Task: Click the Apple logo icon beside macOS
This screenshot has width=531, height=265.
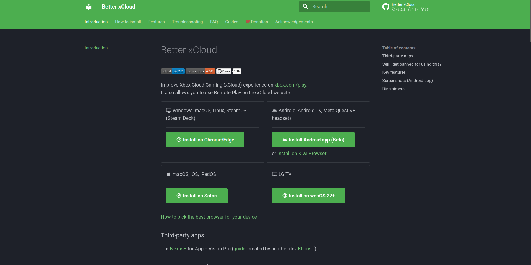Action: pyautogui.click(x=168, y=174)
